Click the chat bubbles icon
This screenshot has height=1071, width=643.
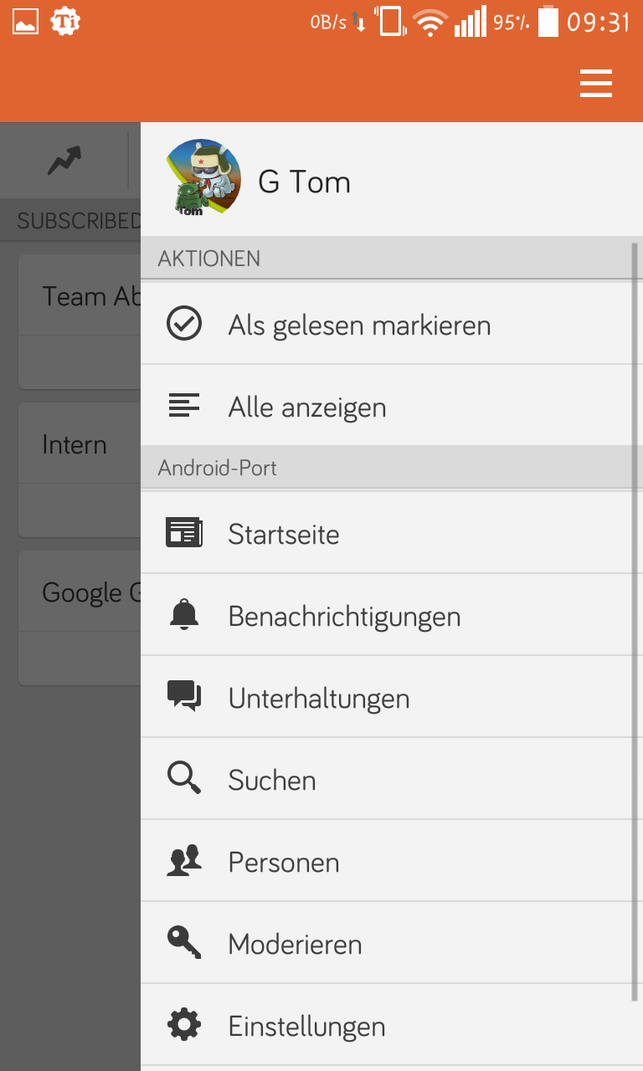(x=184, y=697)
